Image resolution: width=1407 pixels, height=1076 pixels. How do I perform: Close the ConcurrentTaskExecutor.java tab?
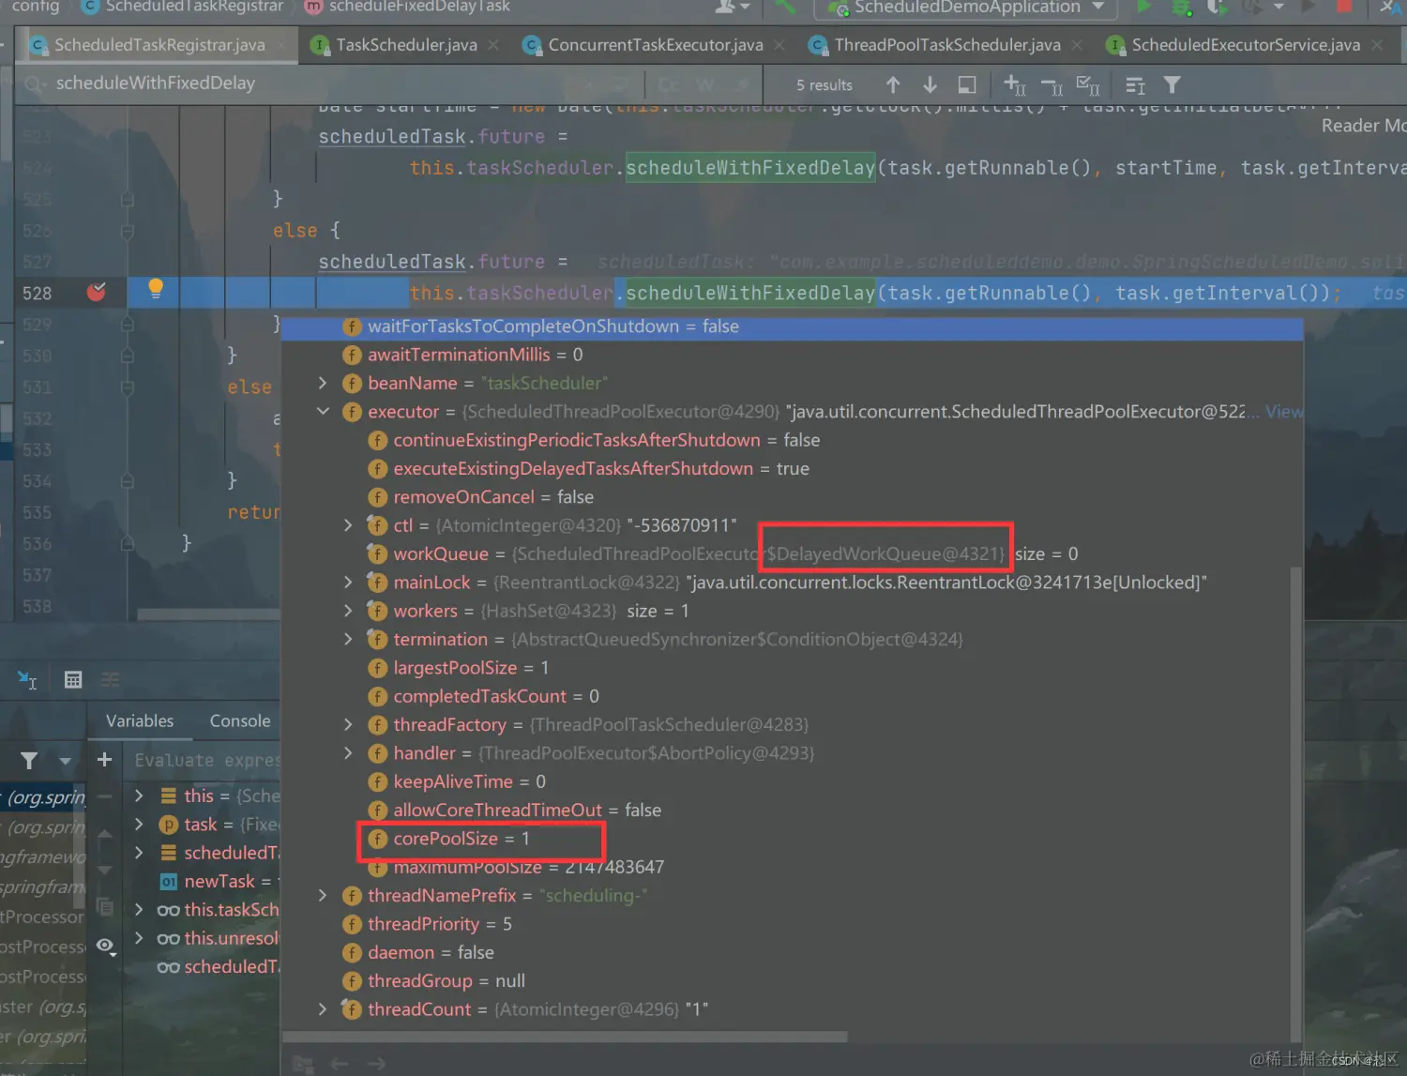coord(779,45)
